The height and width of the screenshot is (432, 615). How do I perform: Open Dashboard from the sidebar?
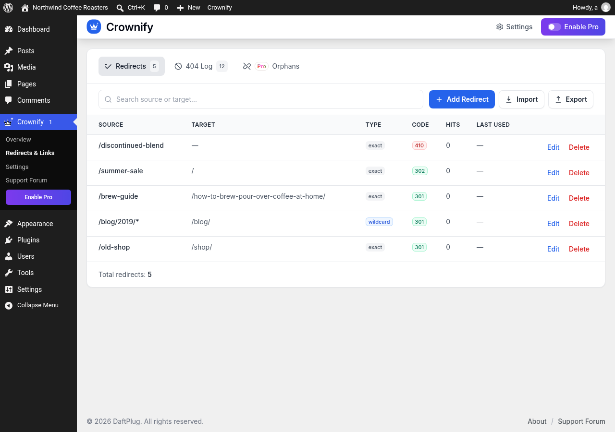(38, 29)
